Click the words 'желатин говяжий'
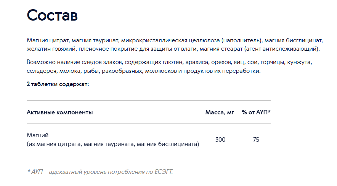This screenshot has height=186, width=337. (51, 49)
